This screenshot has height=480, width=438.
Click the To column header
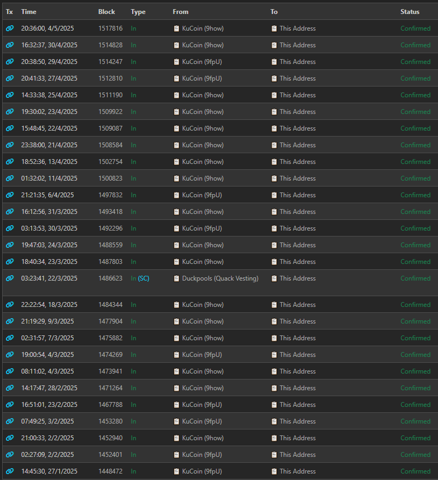click(274, 12)
